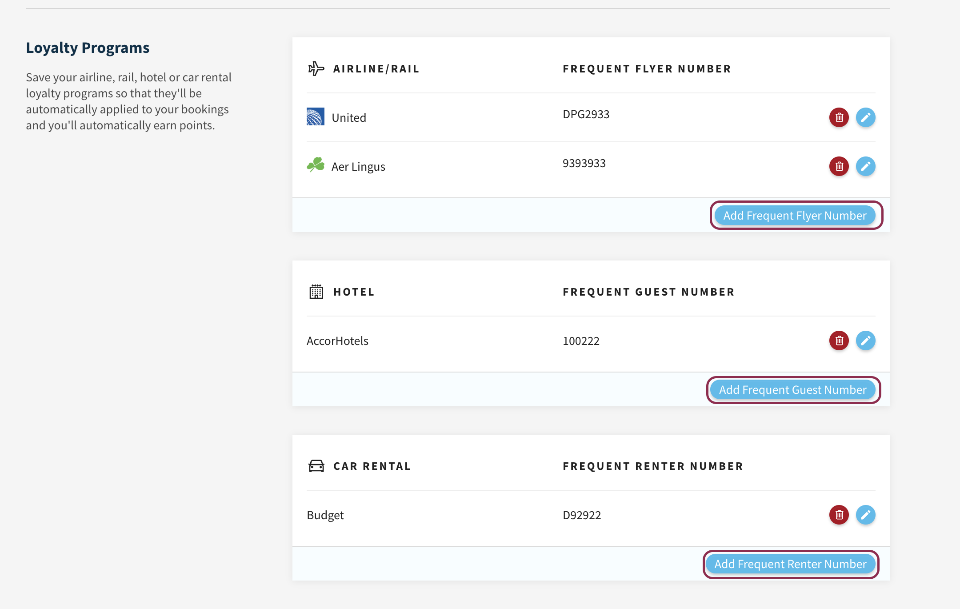The width and height of the screenshot is (960, 609).
Task: Delete the United frequent flyer number
Action: 839,117
